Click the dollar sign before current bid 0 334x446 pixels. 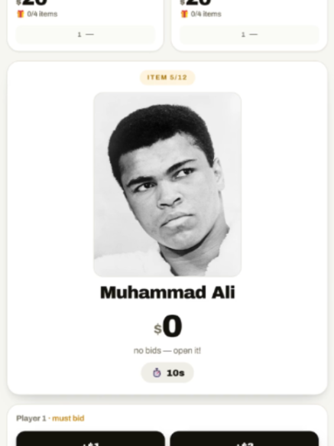[x=157, y=329]
